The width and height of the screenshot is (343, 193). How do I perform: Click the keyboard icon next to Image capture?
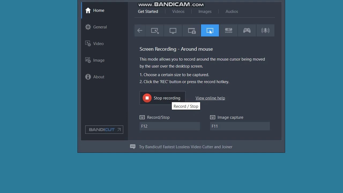(x=213, y=117)
